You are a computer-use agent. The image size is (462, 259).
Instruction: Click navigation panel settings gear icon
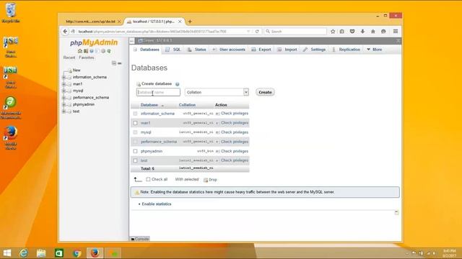(103, 51)
